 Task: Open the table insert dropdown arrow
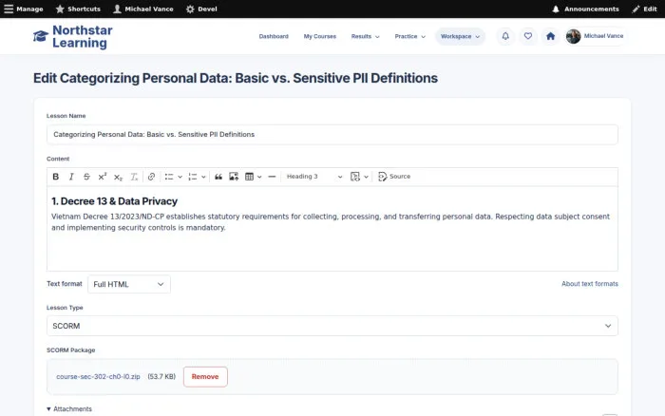point(259,177)
